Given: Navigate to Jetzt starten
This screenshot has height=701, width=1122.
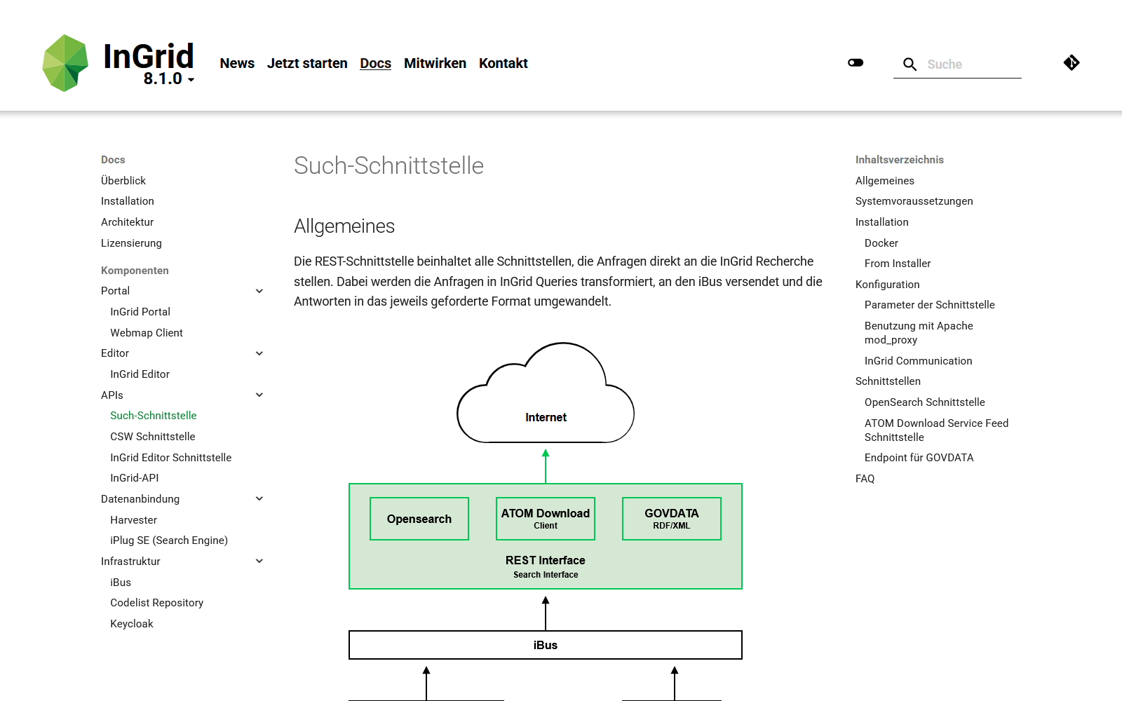Looking at the screenshot, I should pos(307,64).
